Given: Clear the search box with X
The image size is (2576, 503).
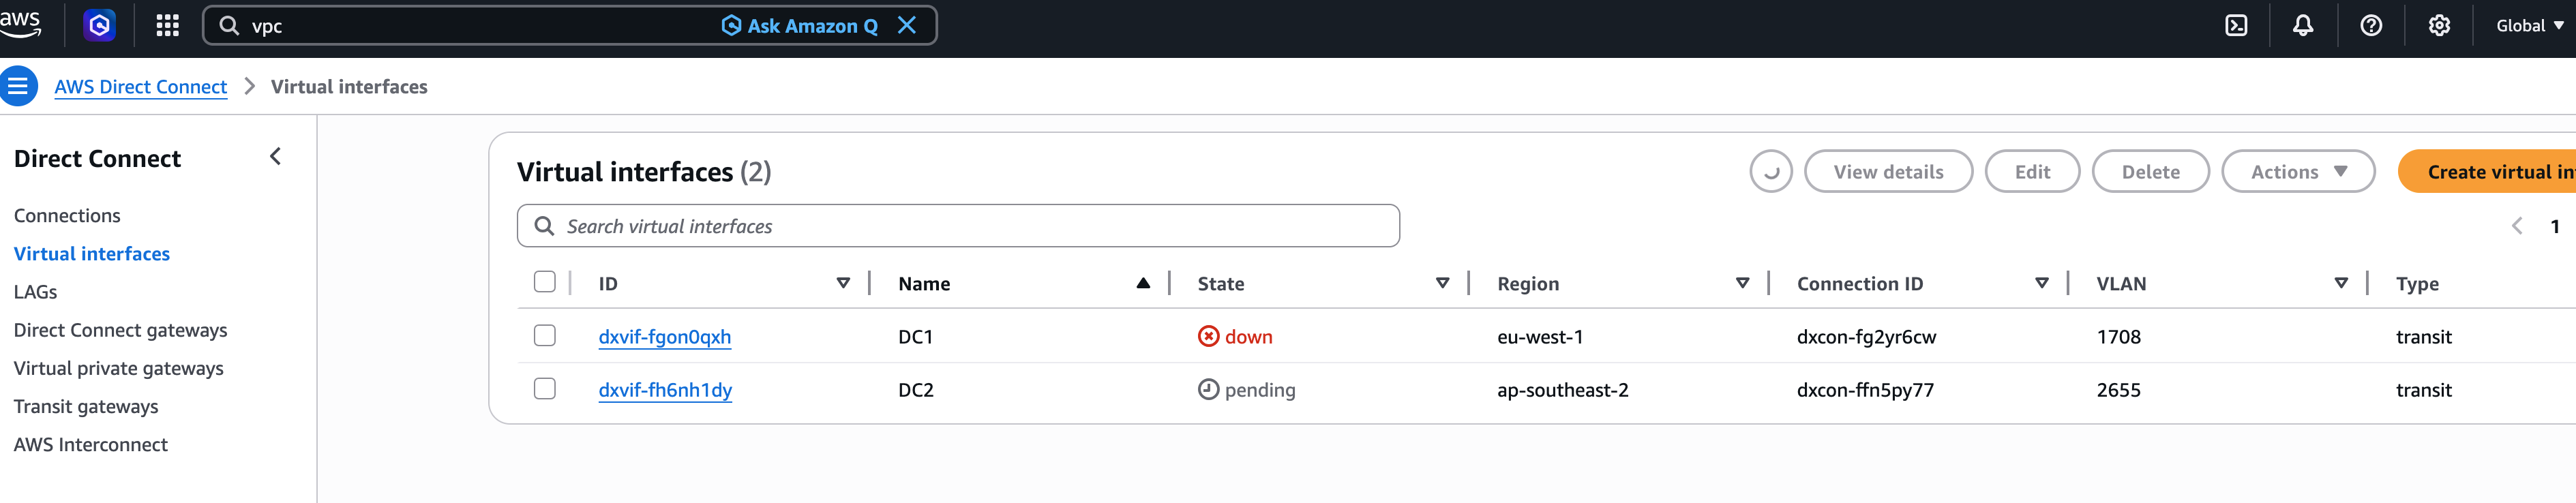Looking at the screenshot, I should (907, 26).
